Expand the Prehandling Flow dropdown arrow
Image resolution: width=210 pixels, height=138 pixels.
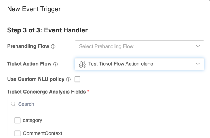(x=198, y=46)
